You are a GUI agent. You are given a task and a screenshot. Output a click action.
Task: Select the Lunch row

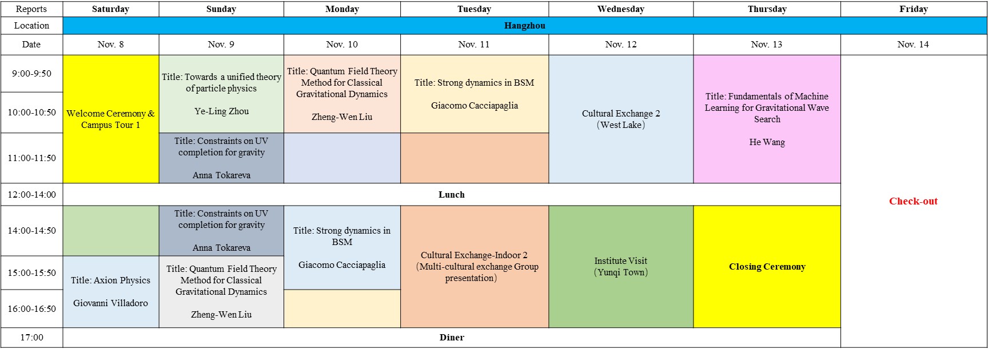click(451, 195)
